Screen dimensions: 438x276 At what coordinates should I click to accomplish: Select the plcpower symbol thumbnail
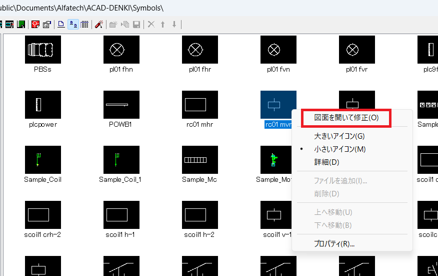click(x=42, y=105)
